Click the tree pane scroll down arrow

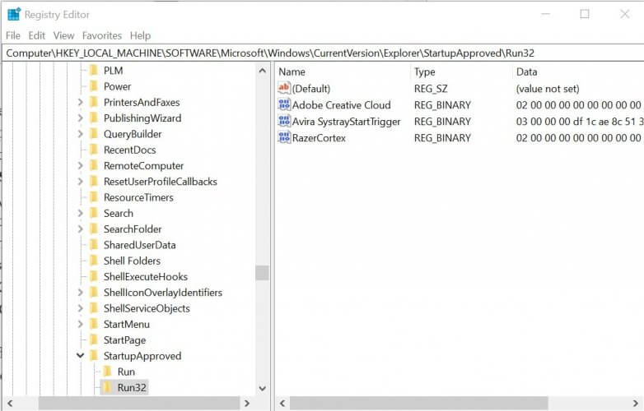pyautogui.click(x=262, y=388)
